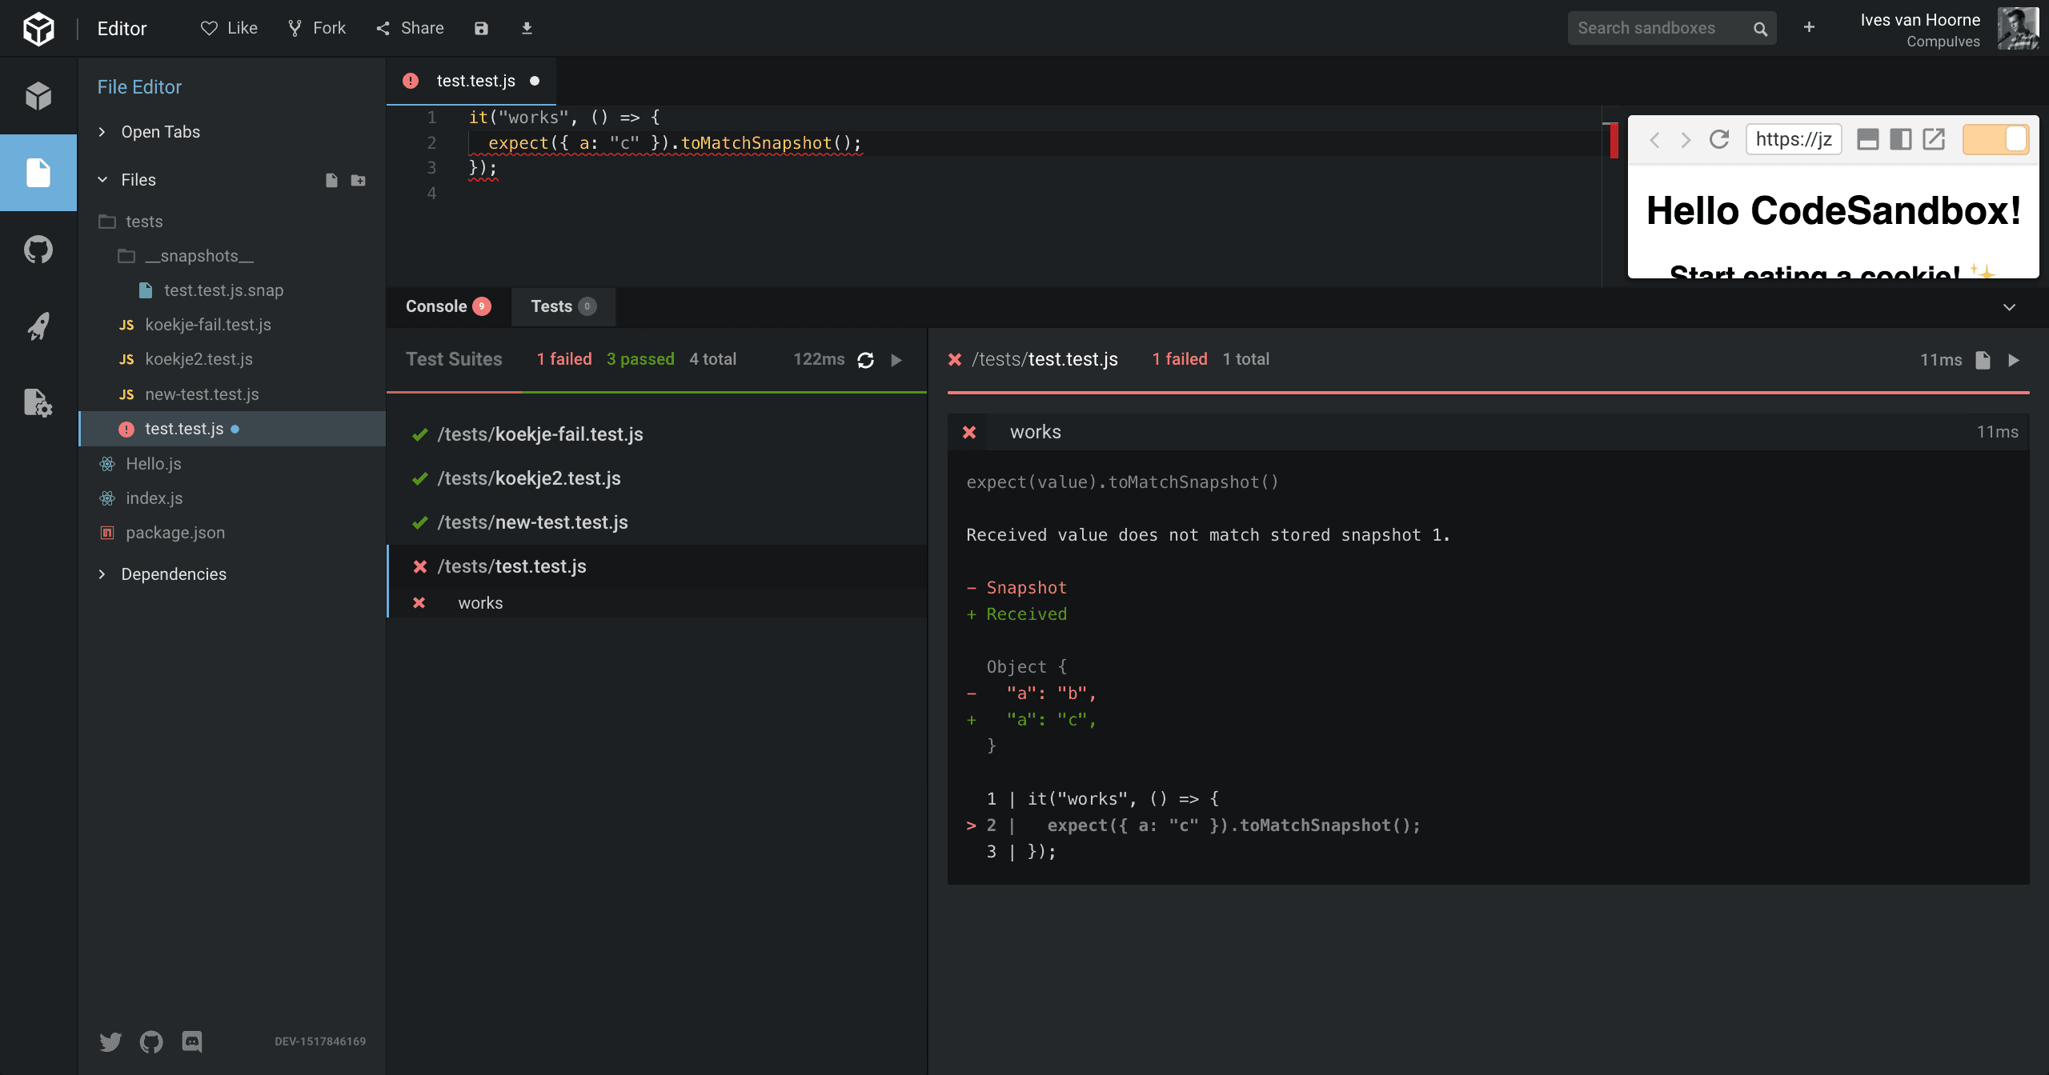Click the test results expand arrow
Screen dimensions: 2049x1075
pos(2011,306)
